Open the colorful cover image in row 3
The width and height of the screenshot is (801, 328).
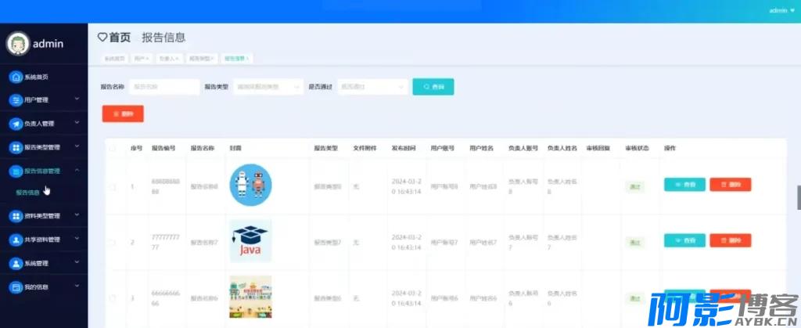click(250, 297)
